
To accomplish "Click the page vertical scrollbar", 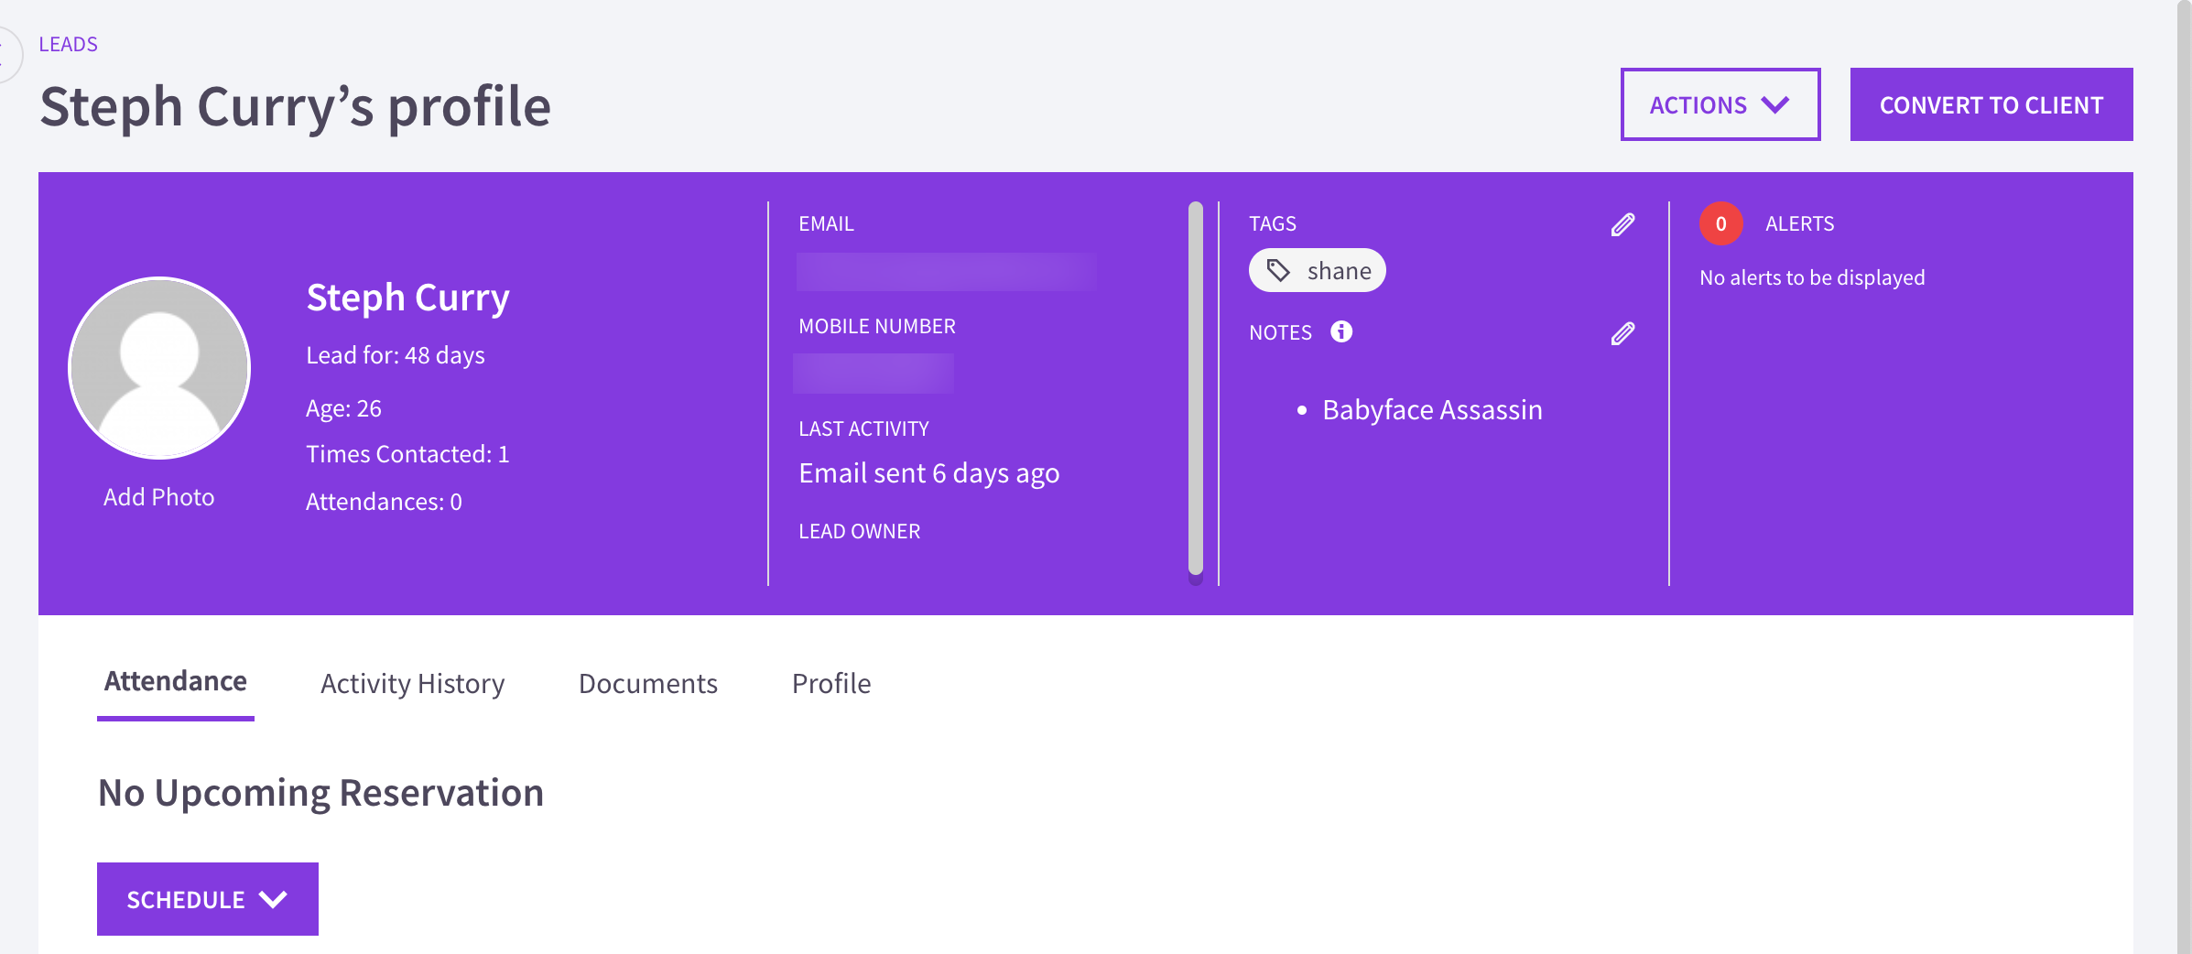I will (x=2185, y=477).
